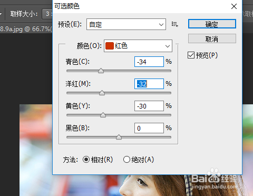The width and height of the screenshot is (253, 196).
Task: Open the 颜色(O) dropdown showing 红色
Action: tap(138, 46)
